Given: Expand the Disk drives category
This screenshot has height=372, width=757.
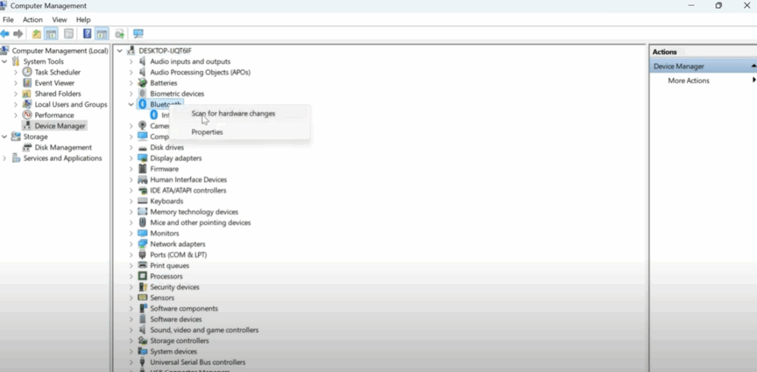Looking at the screenshot, I should pos(131,148).
